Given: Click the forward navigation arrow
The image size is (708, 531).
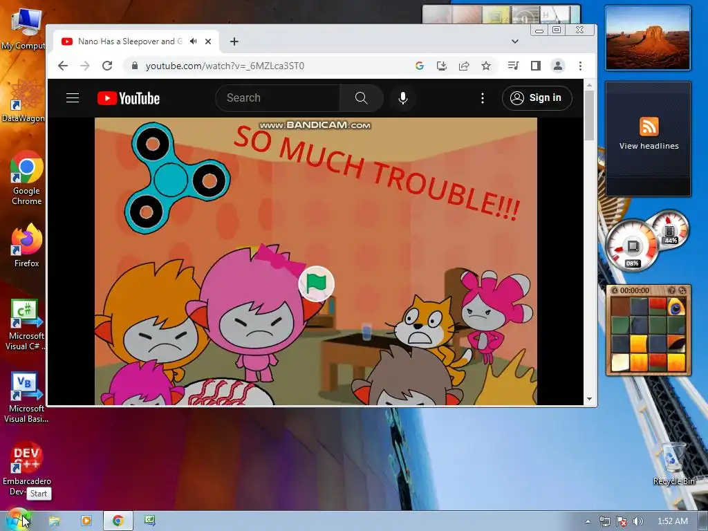Looking at the screenshot, I should pyautogui.click(x=85, y=66).
